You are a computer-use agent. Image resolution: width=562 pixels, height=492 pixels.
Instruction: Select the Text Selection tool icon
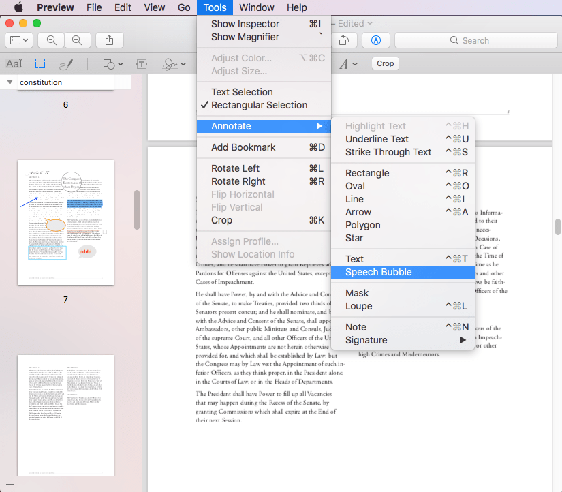pyautogui.click(x=14, y=63)
